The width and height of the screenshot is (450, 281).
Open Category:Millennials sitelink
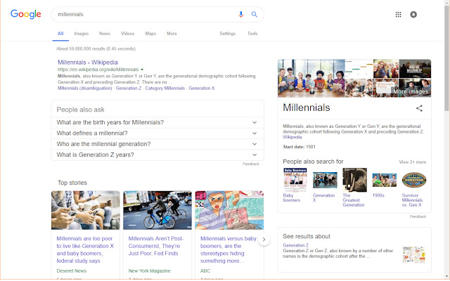(x=165, y=88)
